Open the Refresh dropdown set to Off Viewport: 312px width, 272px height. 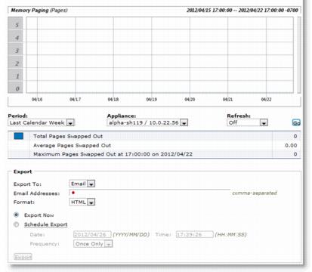tap(247, 122)
